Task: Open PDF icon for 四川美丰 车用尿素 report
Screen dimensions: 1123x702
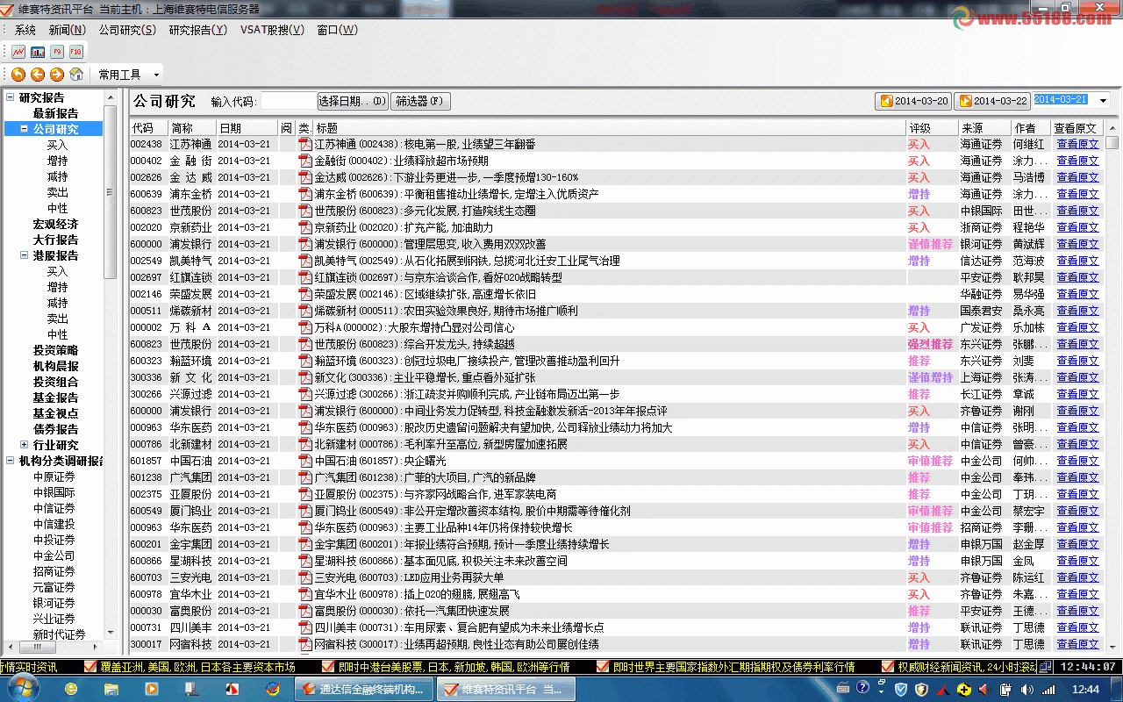Action: click(305, 627)
